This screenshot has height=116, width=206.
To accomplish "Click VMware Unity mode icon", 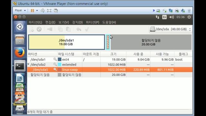I will tap(56, 11).
